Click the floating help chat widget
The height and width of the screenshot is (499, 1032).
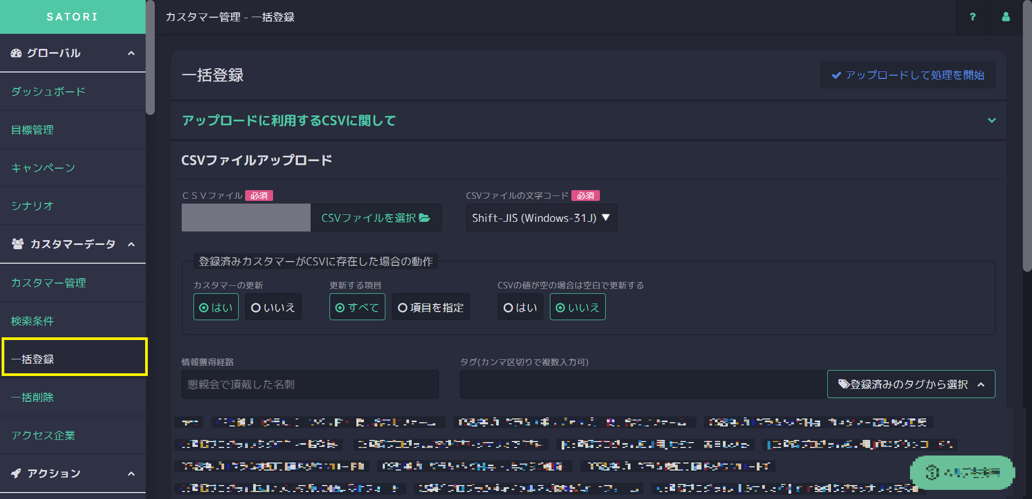point(962,473)
